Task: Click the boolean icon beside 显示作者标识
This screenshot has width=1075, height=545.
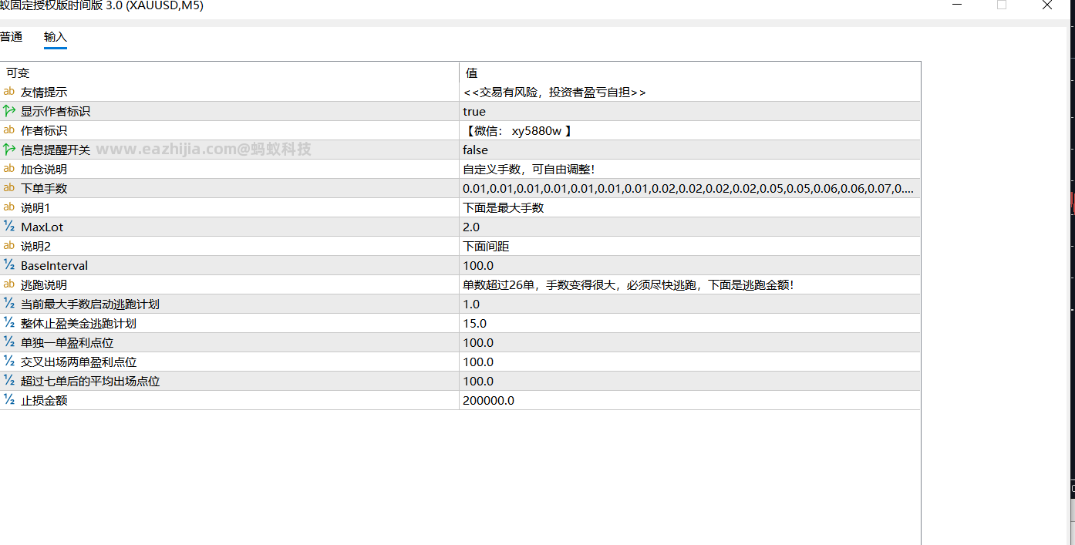Action: pyautogui.click(x=9, y=111)
